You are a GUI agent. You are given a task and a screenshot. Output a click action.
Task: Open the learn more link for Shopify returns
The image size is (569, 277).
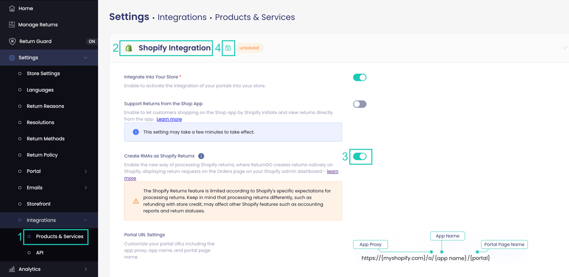click(x=331, y=171)
